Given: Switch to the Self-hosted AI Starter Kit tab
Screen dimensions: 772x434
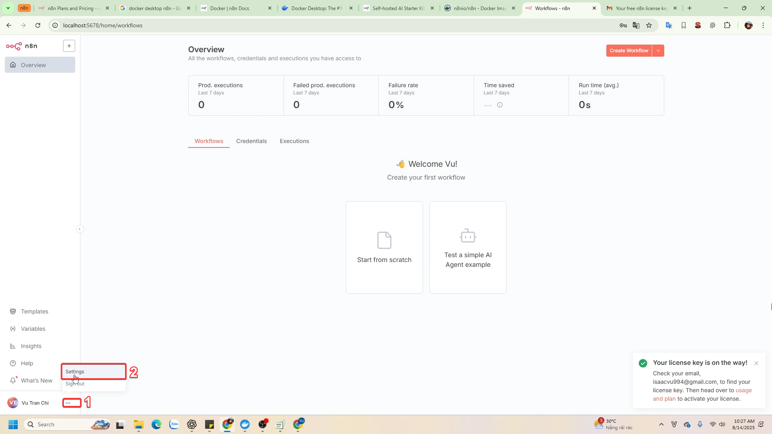Looking at the screenshot, I should [398, 8].
